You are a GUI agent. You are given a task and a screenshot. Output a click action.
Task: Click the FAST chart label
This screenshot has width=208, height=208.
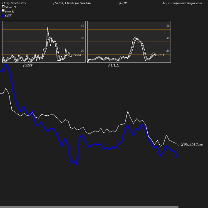(28, 65)
